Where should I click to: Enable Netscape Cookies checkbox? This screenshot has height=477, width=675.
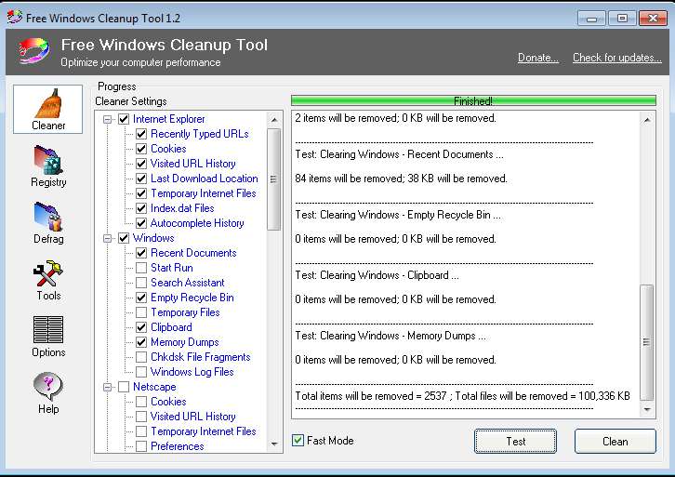141,402
